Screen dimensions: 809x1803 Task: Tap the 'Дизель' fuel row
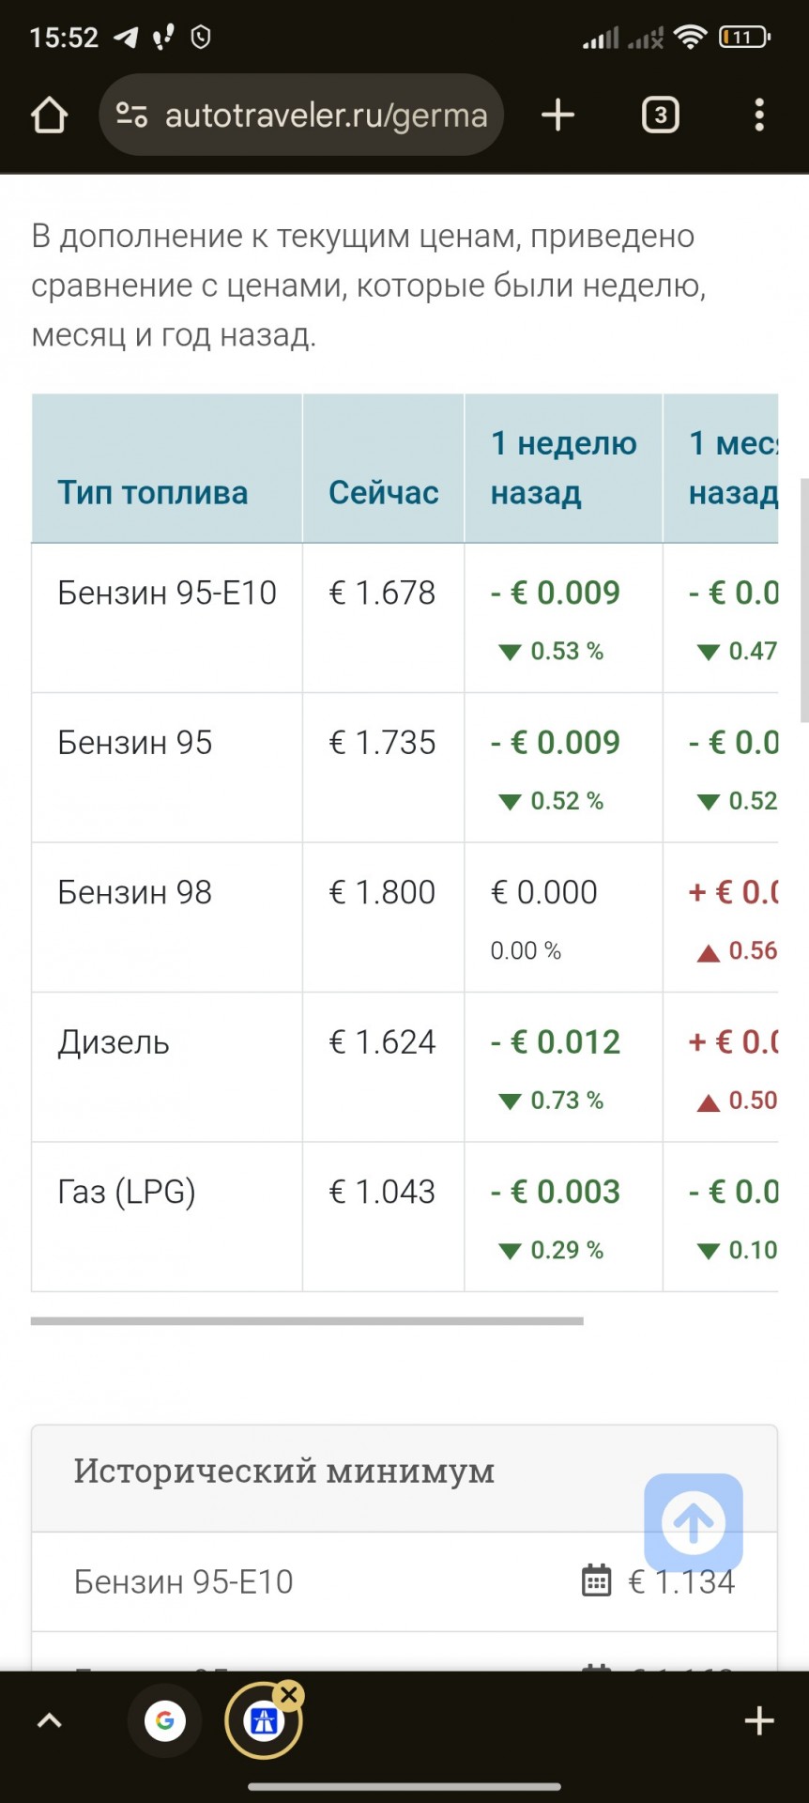tap(404, 1068)
